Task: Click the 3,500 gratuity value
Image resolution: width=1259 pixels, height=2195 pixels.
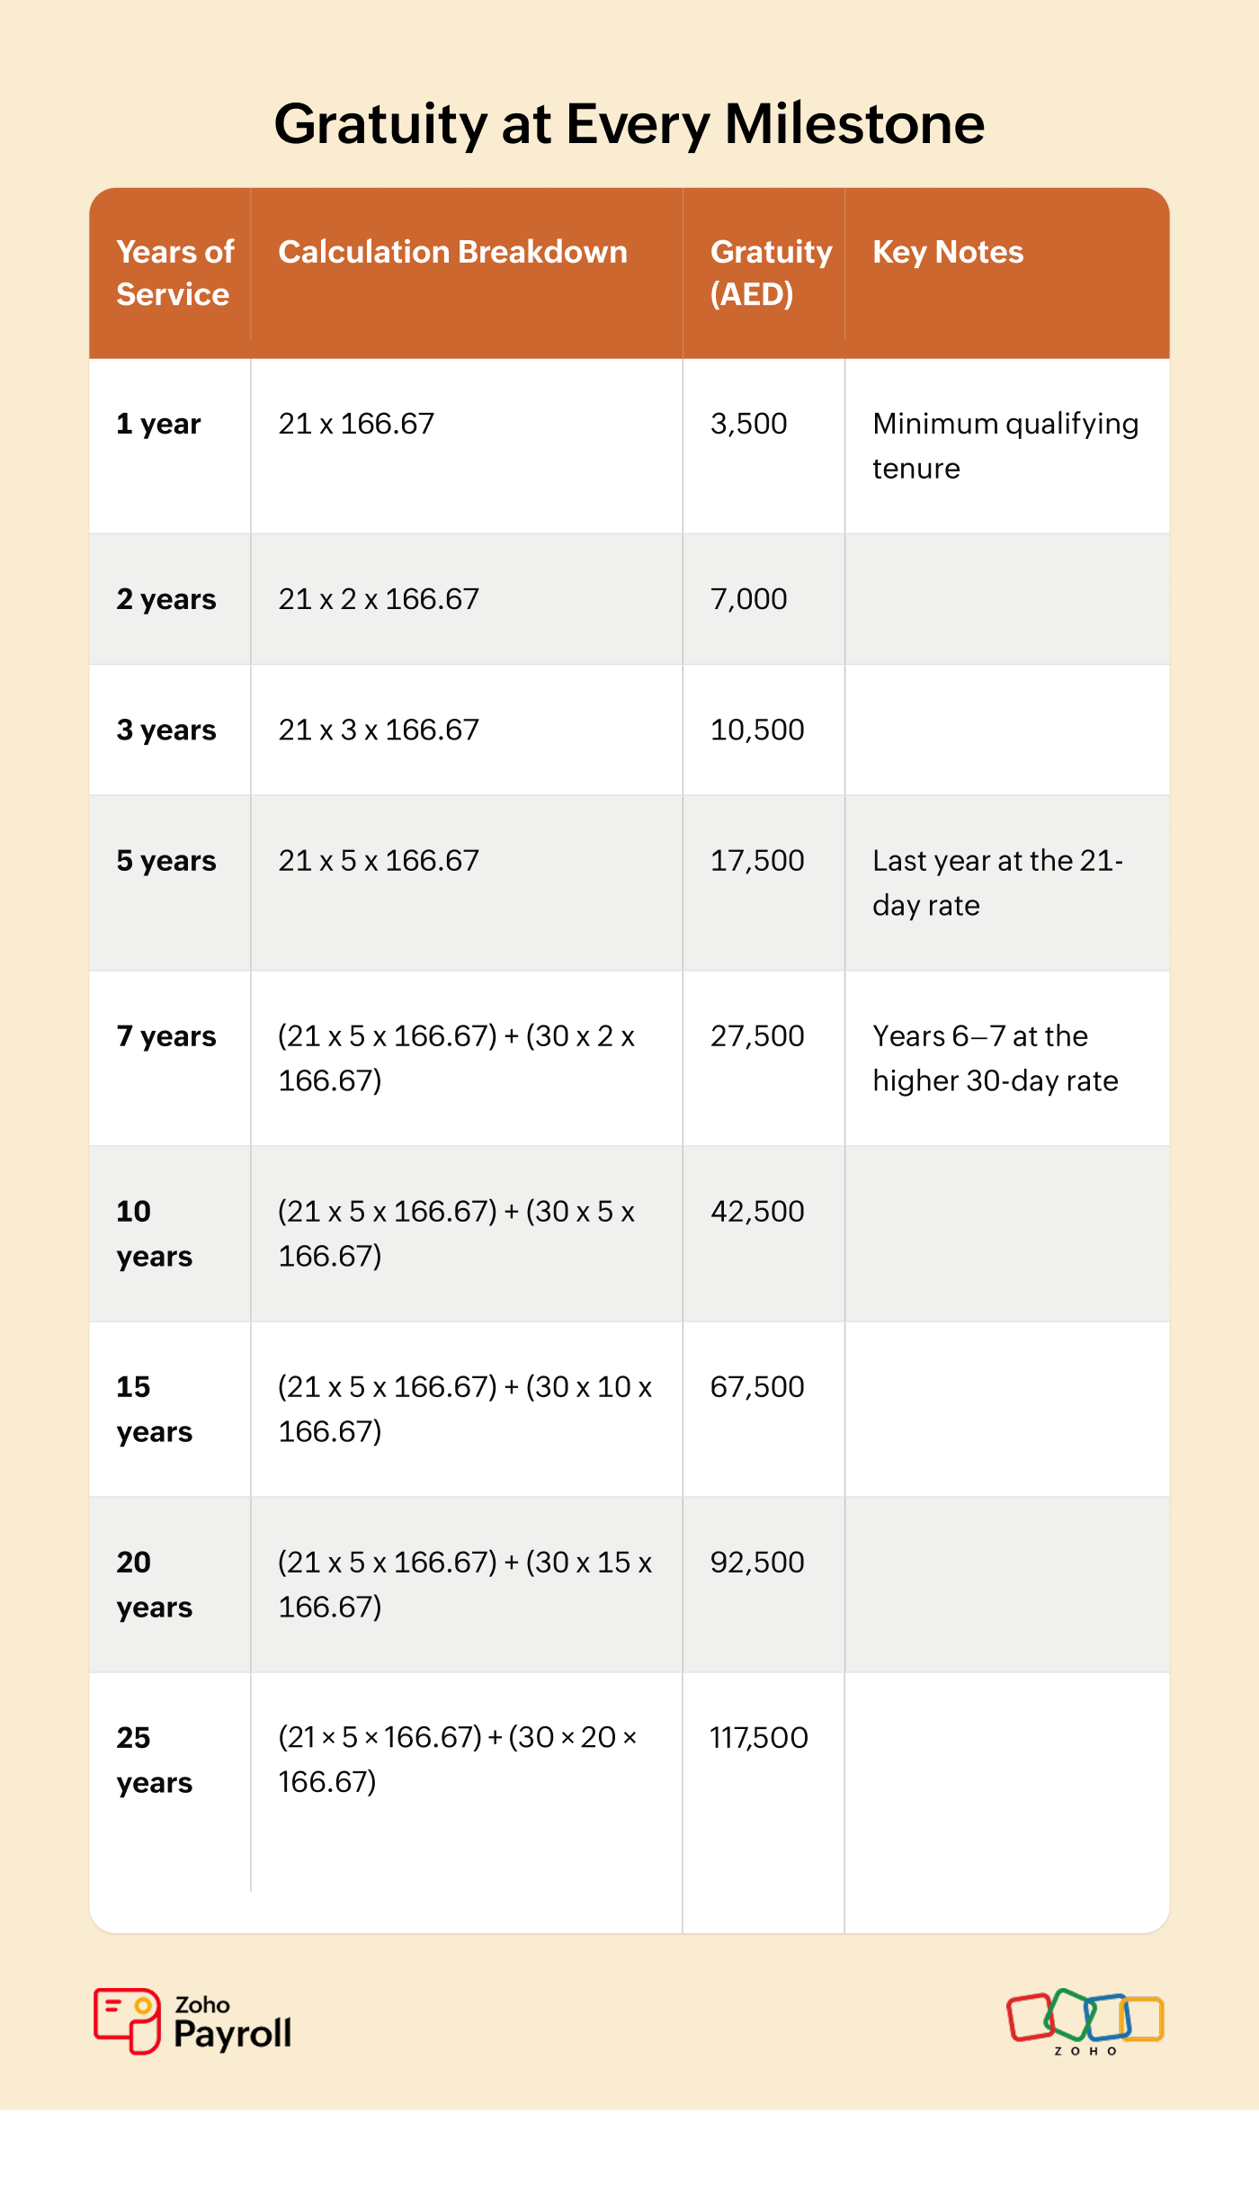Action: [x=748, y=424]
